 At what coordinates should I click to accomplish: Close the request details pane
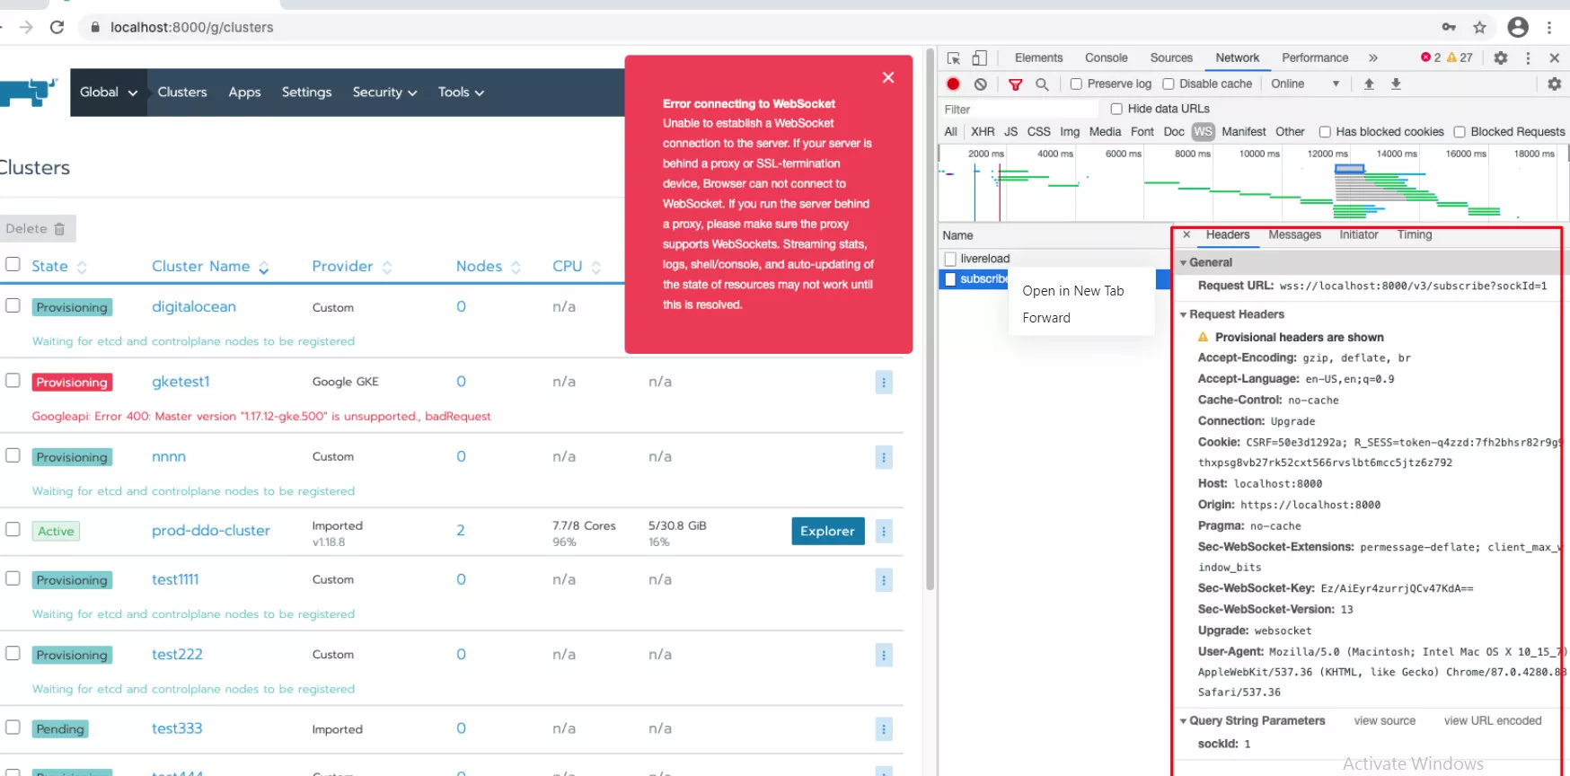[1186, 234]
